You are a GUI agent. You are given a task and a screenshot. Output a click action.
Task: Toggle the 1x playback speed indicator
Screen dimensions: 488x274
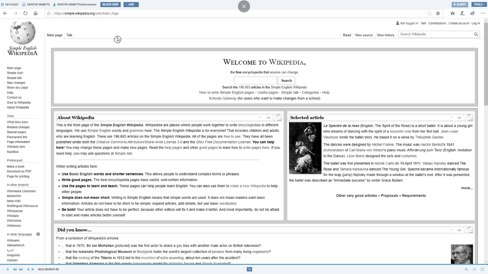click(x=249, y=269)
